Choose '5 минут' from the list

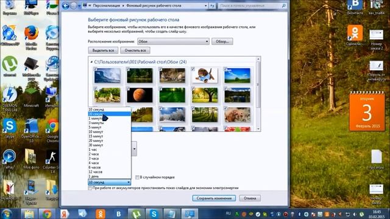coord(110,127)
